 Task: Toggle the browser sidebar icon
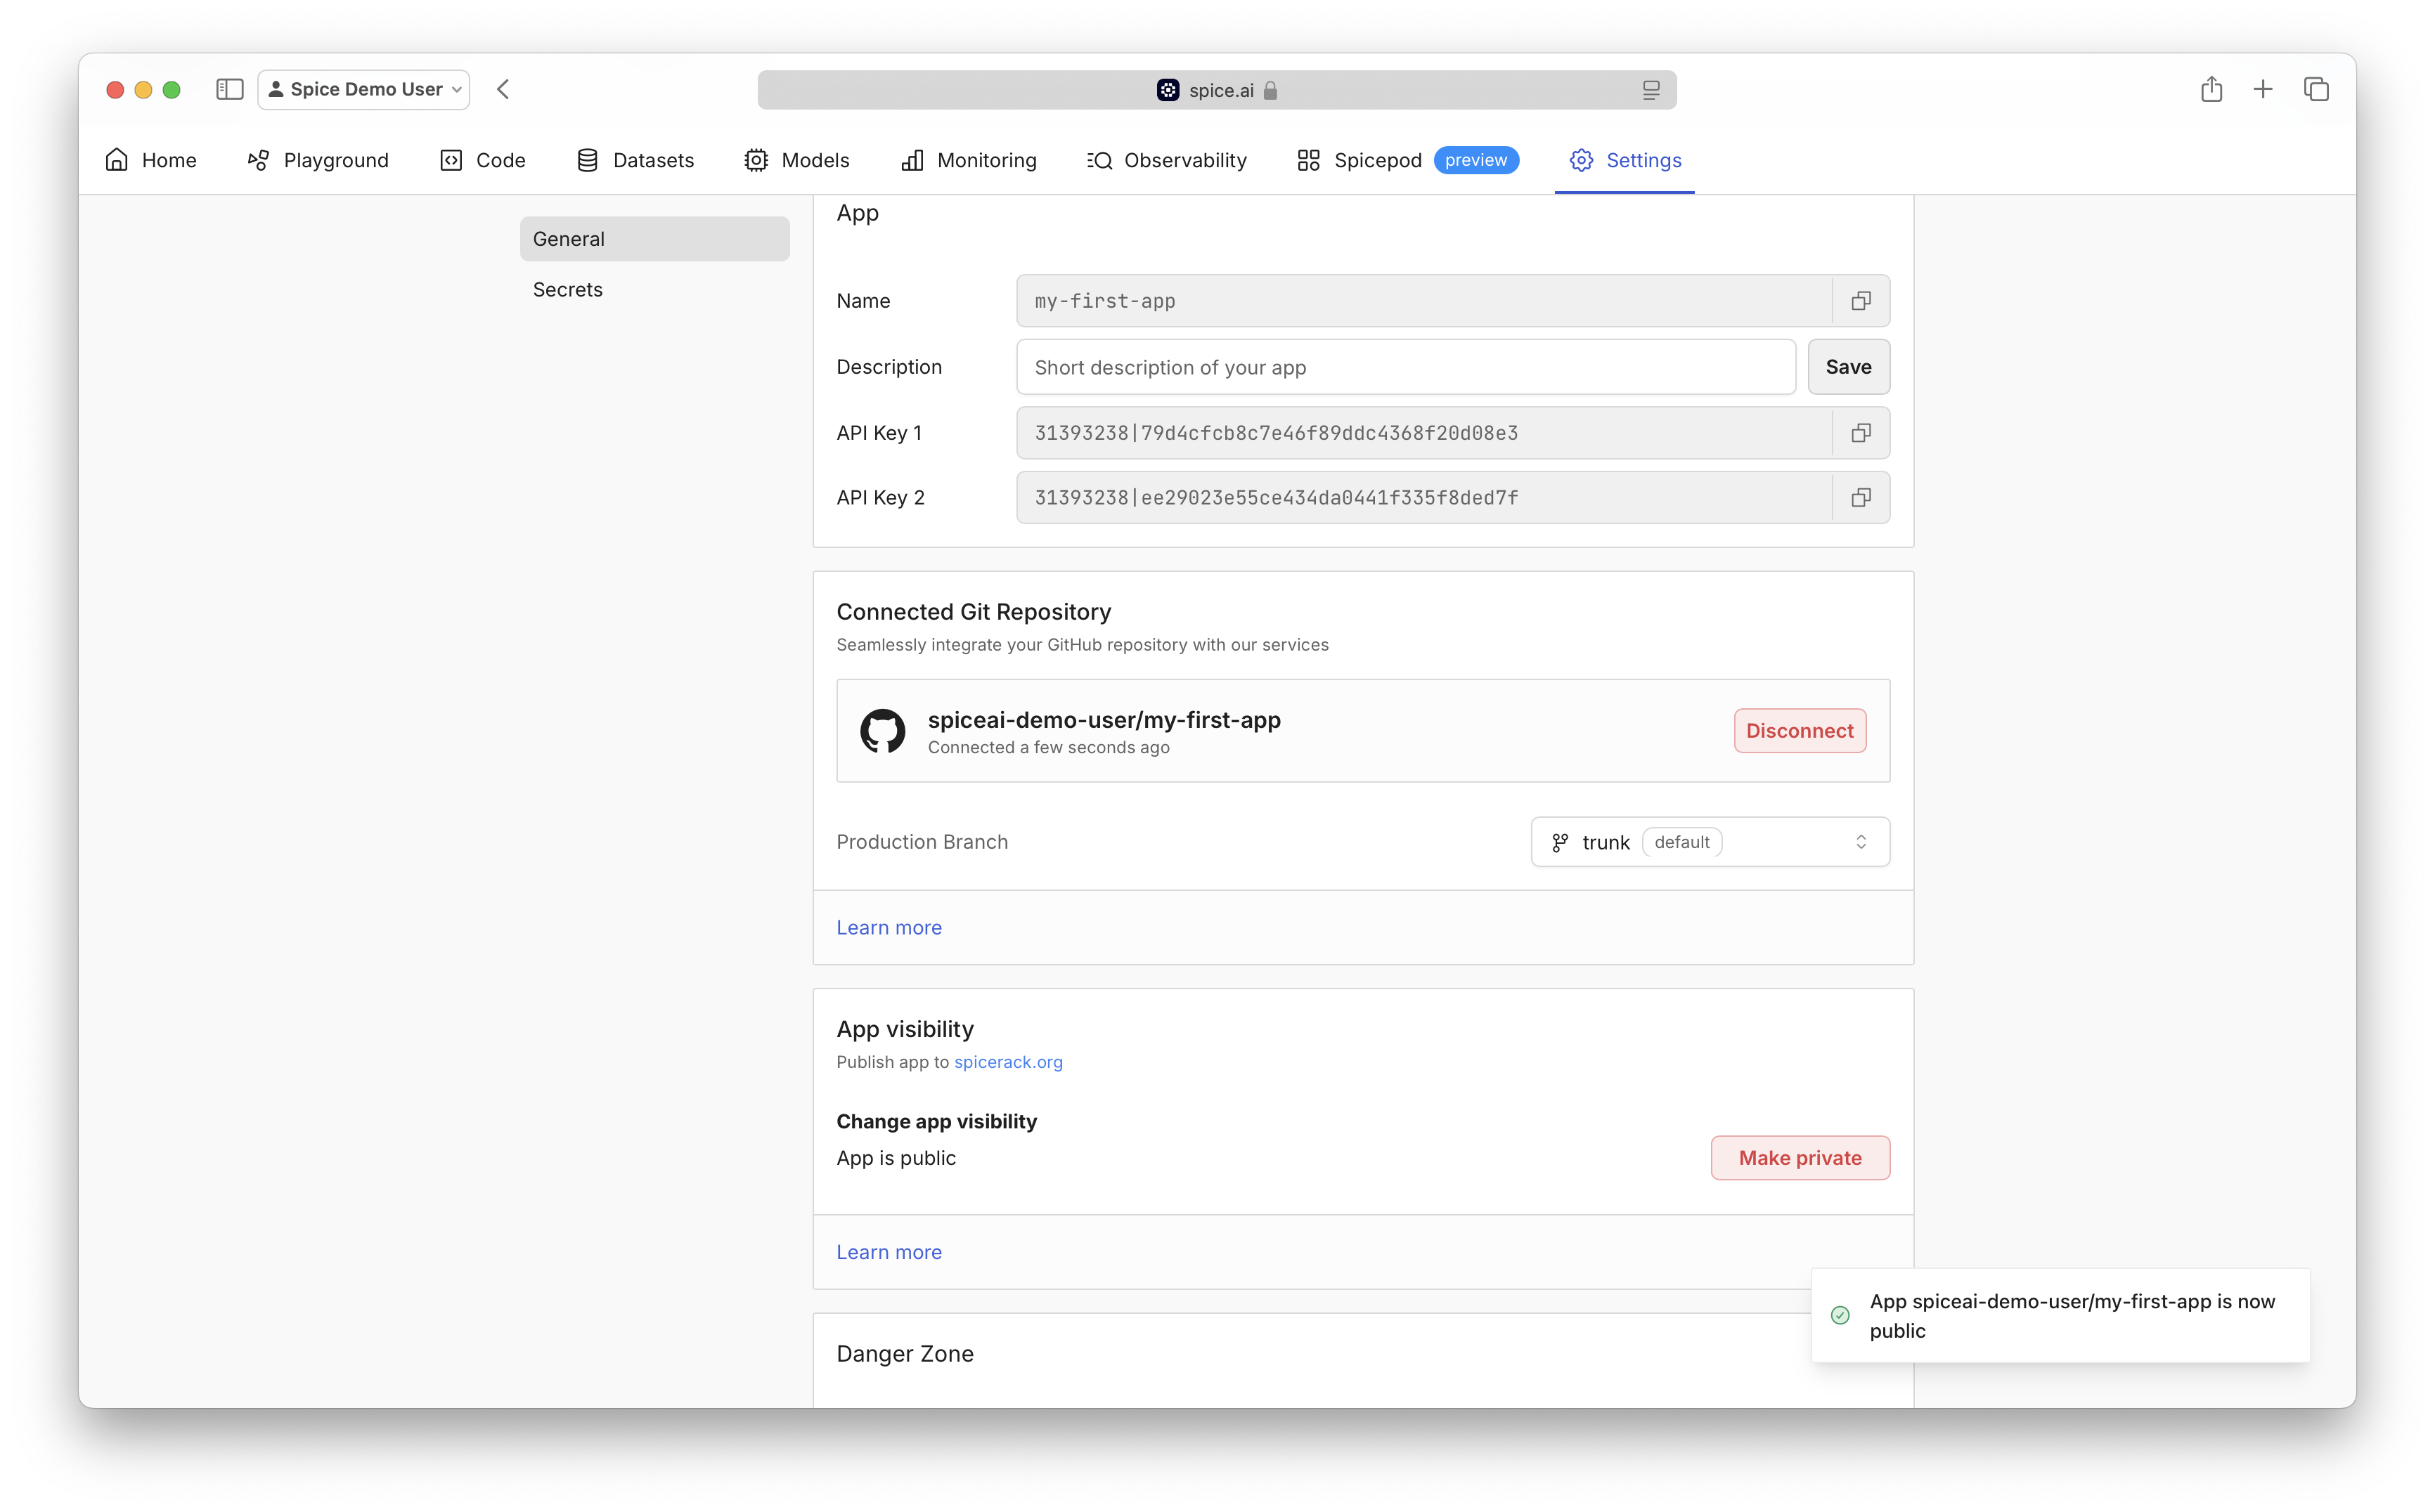(229, 89)
